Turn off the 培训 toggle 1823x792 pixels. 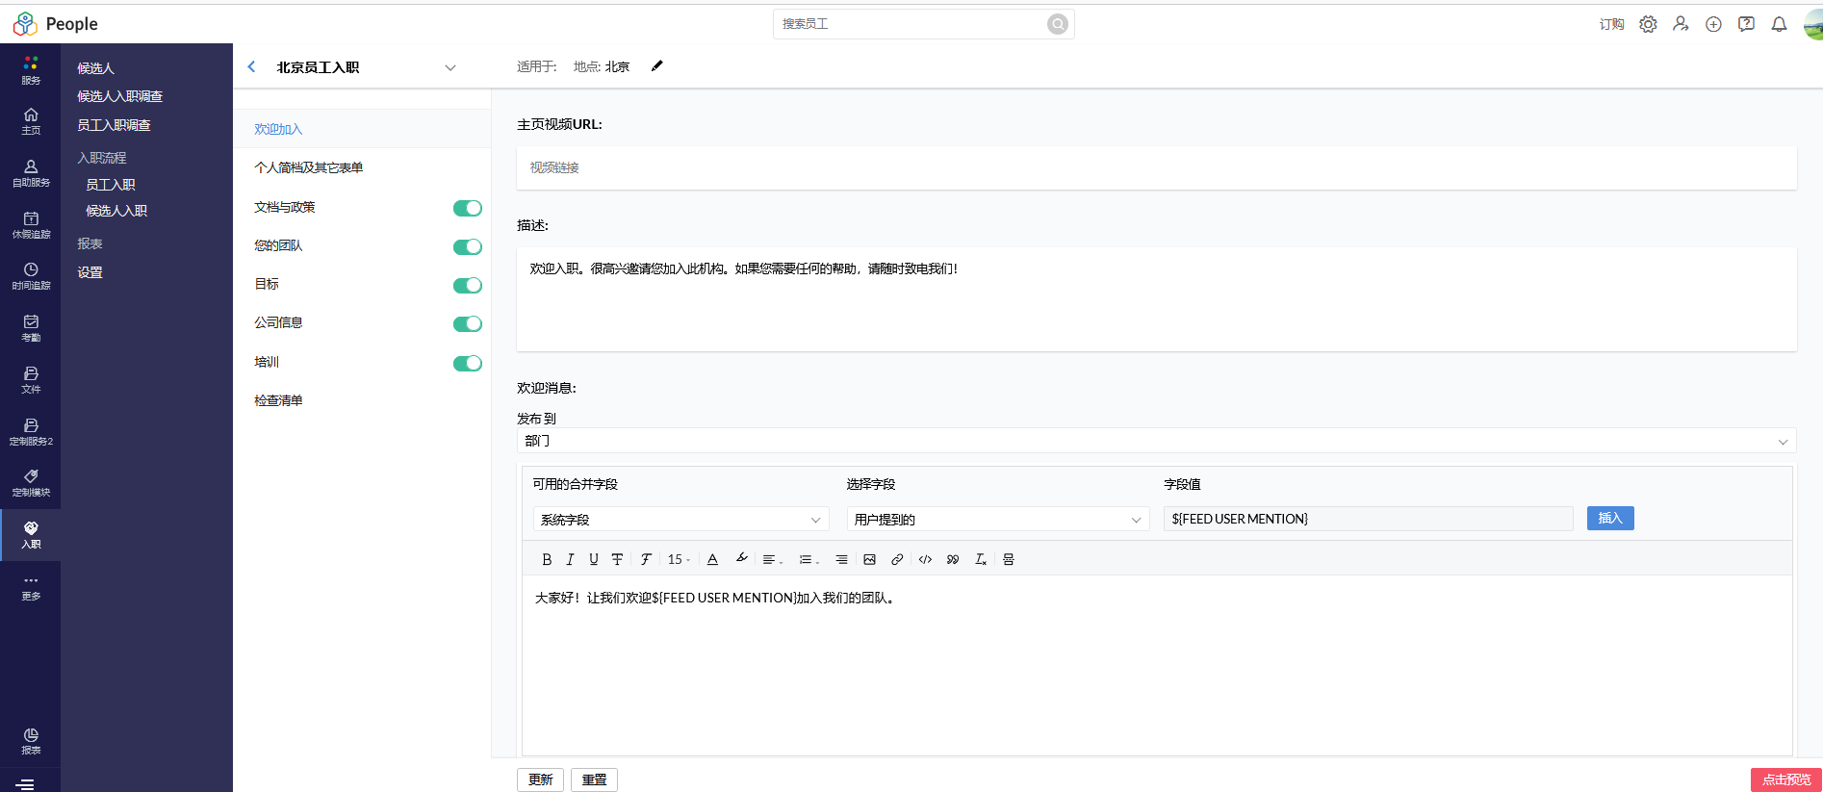(x=467, y=363)
